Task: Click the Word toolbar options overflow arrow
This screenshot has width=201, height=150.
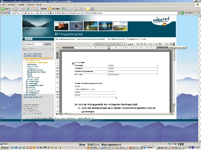Action: (174, 44)
